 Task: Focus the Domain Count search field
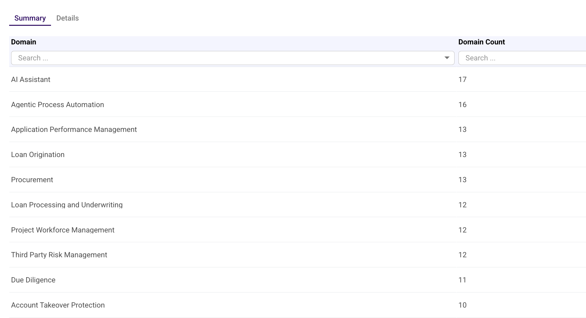point(522,58)
